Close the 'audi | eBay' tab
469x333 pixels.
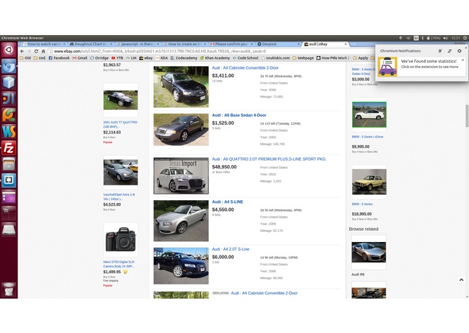(346, 44)
